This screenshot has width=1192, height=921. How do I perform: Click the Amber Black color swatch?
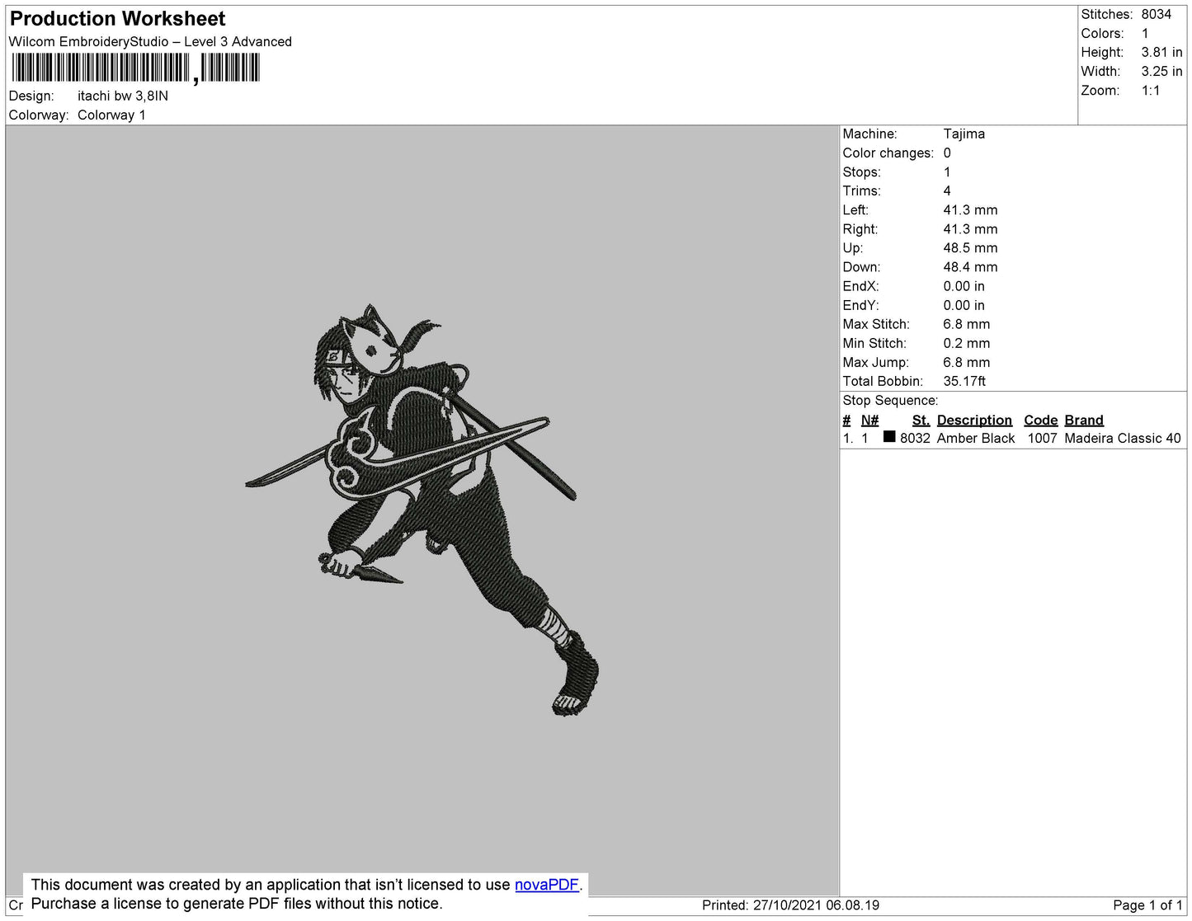[x=889, y=437]
